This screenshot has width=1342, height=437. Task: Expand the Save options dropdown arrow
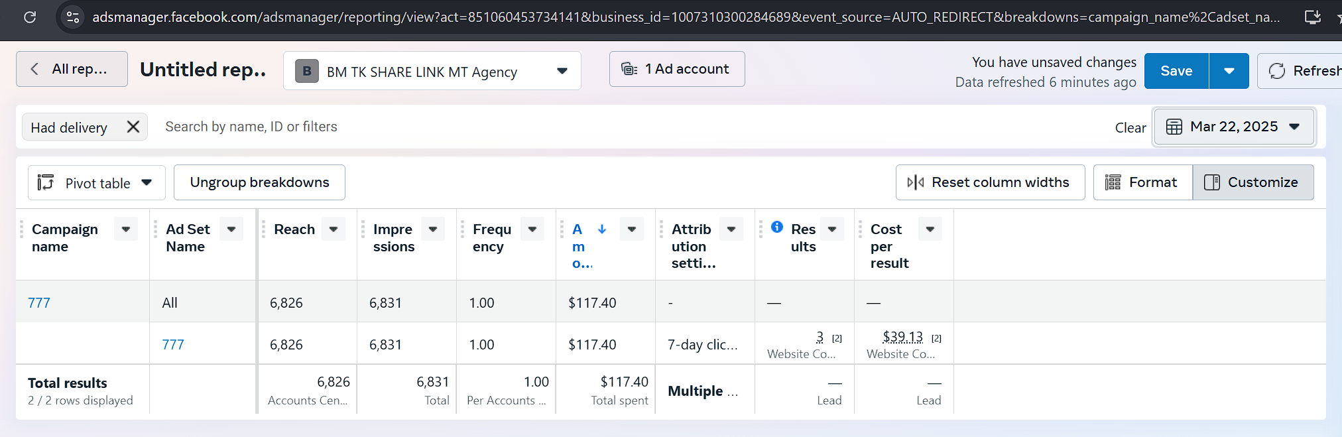coord(1229,71)
